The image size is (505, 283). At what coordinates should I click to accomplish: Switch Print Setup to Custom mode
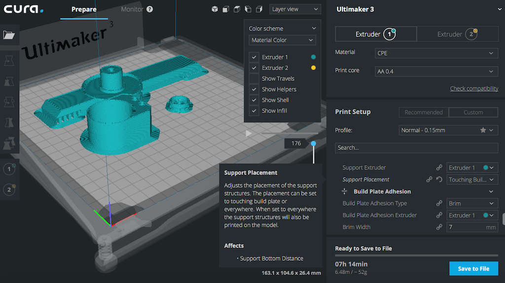tap(473, 112)
